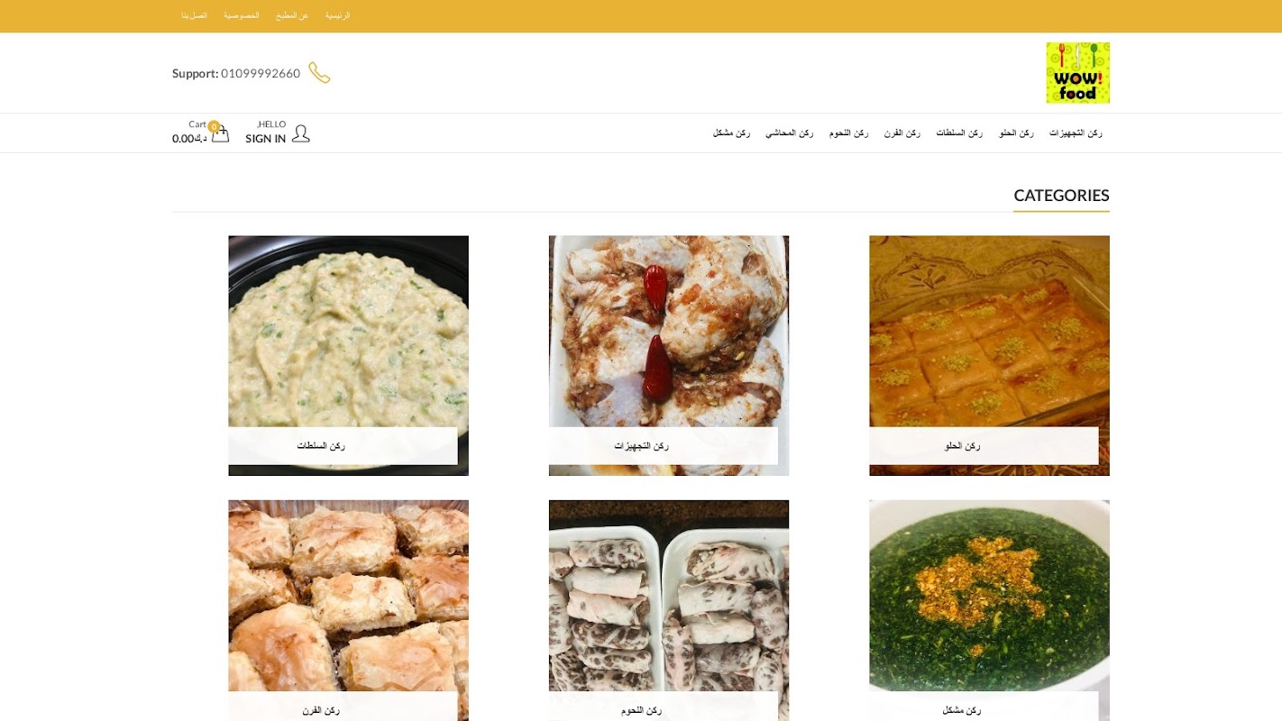Open the عن المطبخ top bar link
This screenshot has height=721, width=1282.
coord(292,16)
